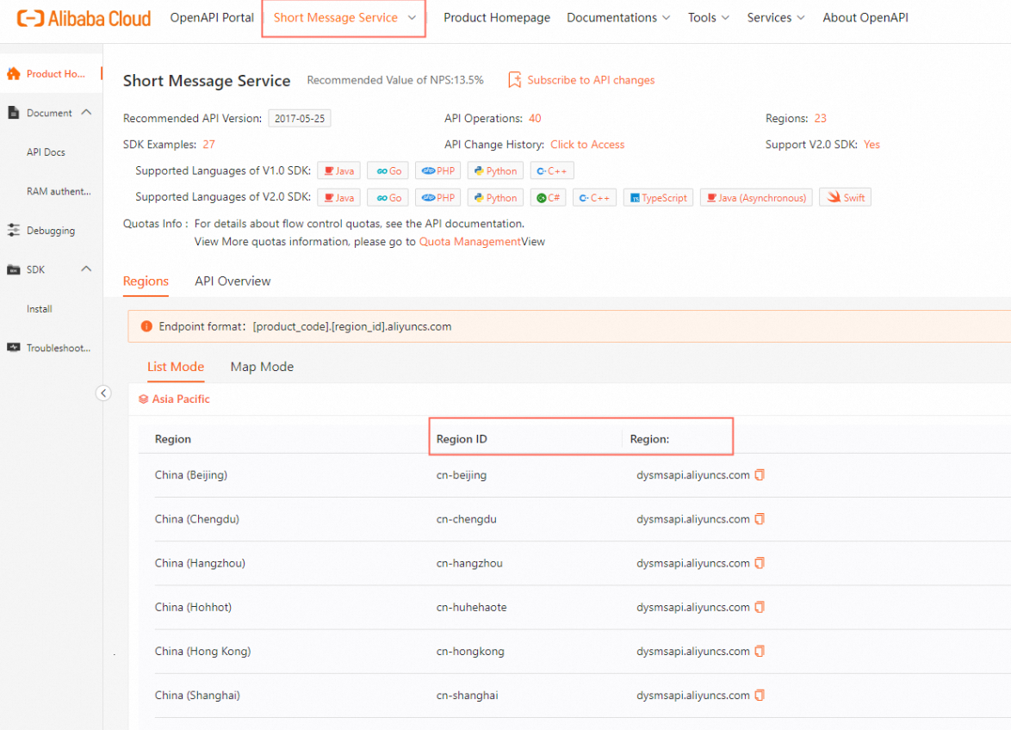The width and height of the screenshot is (1011, 730).
Task: Click the Subscribe to API changes bookmark icon
Action: coord(514,80)
